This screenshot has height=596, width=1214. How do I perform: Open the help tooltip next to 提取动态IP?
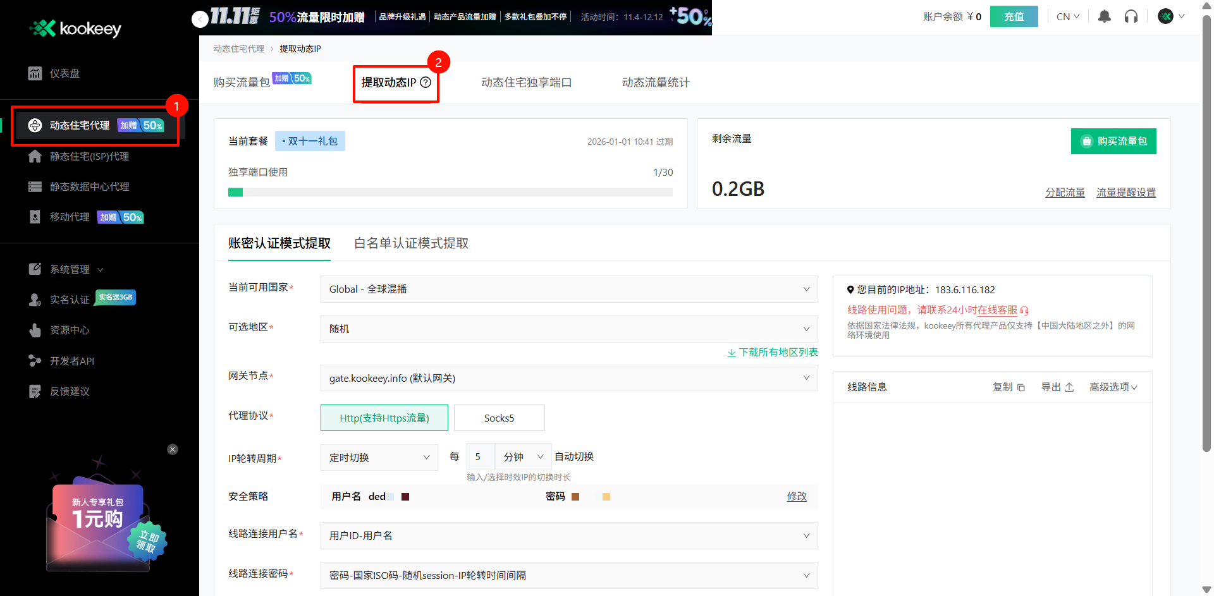426,82
